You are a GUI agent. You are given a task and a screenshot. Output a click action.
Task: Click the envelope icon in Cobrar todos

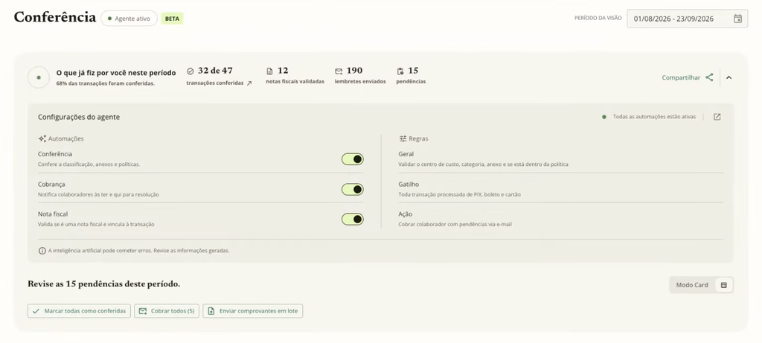click(142, 311)
